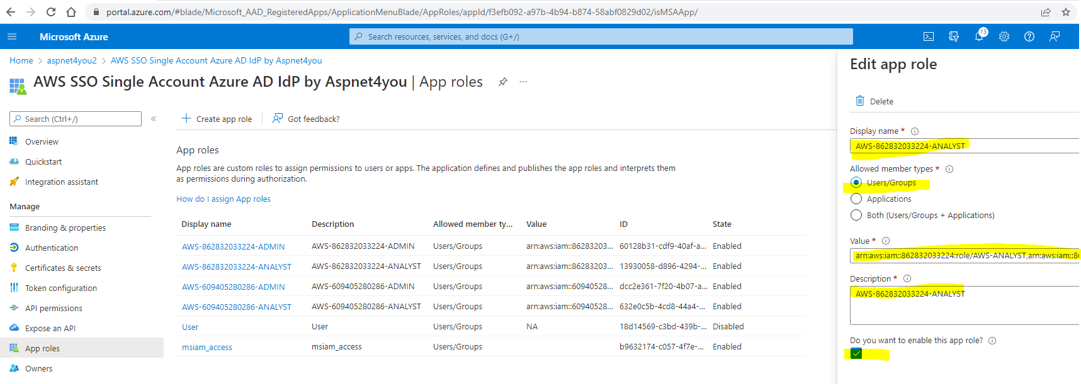Viewport: 1081px width, 384px height.
Task: Click the top Azure search box
Action: pyautogui.click(x=601, y=36)
